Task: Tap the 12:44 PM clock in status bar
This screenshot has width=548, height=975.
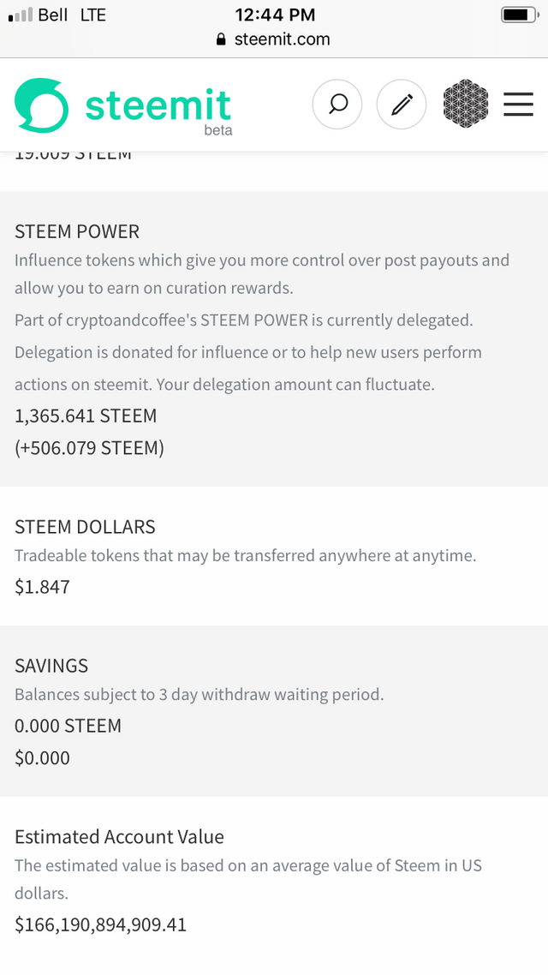Action: [275, 15]
